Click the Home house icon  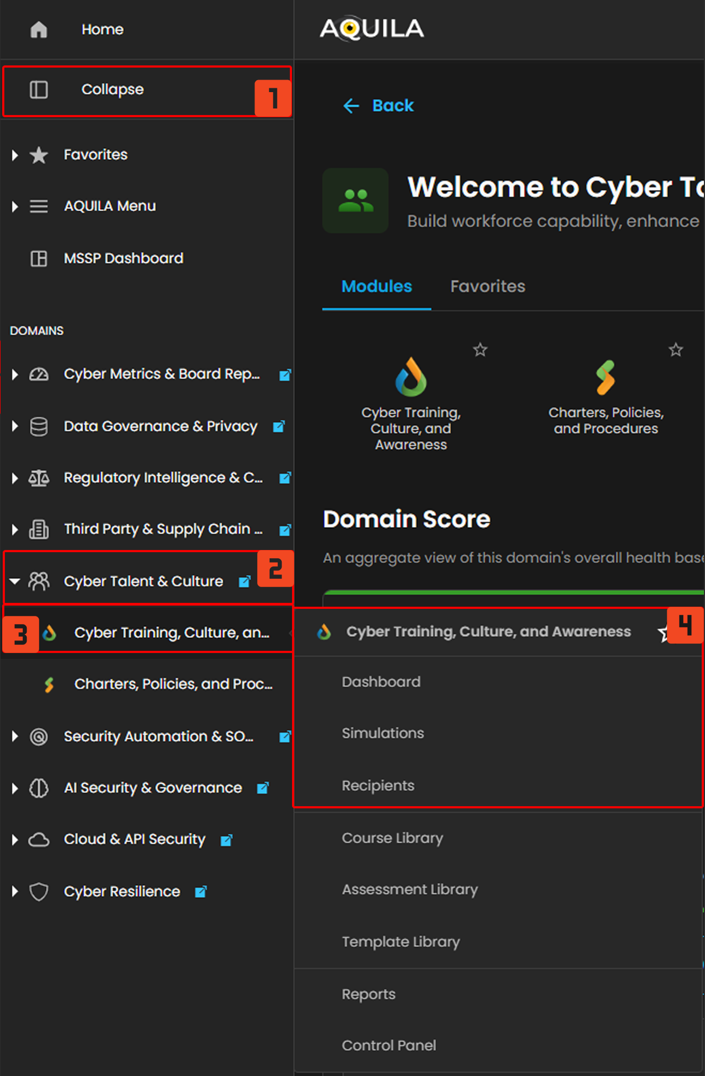[x=39, y=29]
